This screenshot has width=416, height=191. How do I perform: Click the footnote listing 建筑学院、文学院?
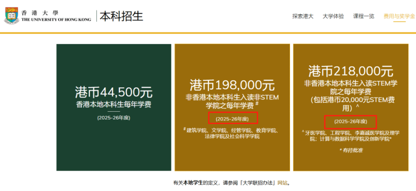click(x=232, y=133)
